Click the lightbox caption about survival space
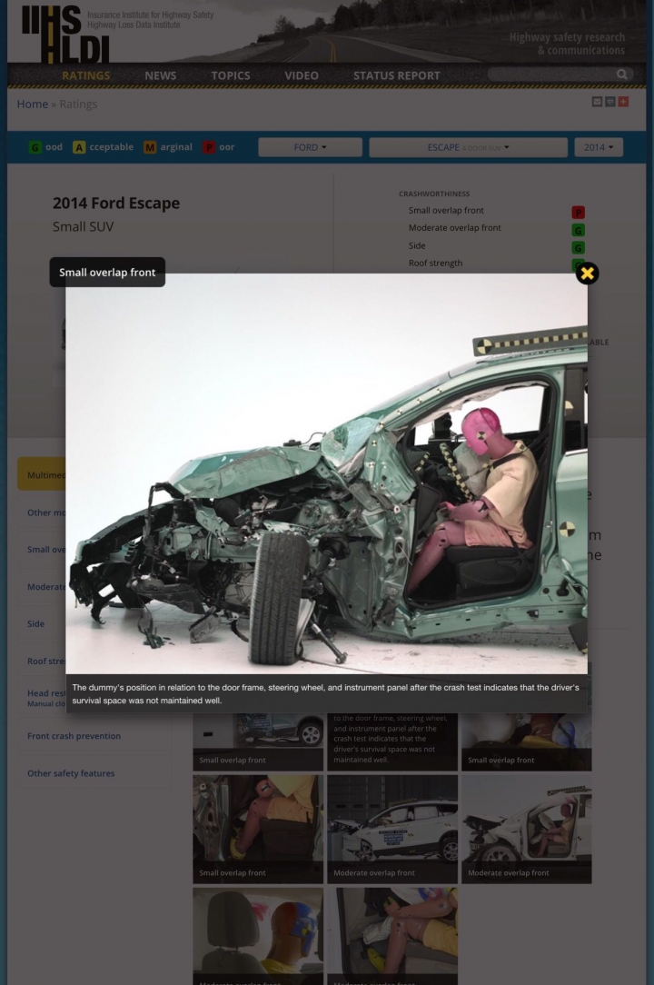 click(325, 693)
